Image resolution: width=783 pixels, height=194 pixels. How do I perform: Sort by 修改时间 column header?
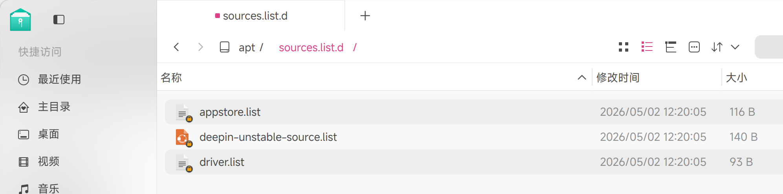coord(618,77)
